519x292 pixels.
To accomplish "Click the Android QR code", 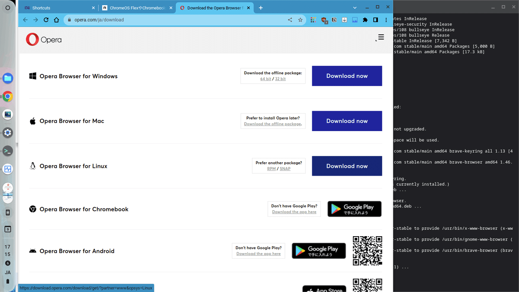I will pyautogui.click(x=368, y=250).
